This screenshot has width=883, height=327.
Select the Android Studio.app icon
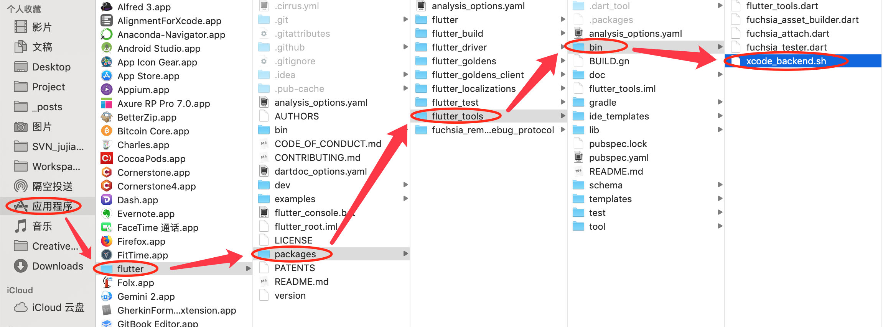[x=106, y=48]
